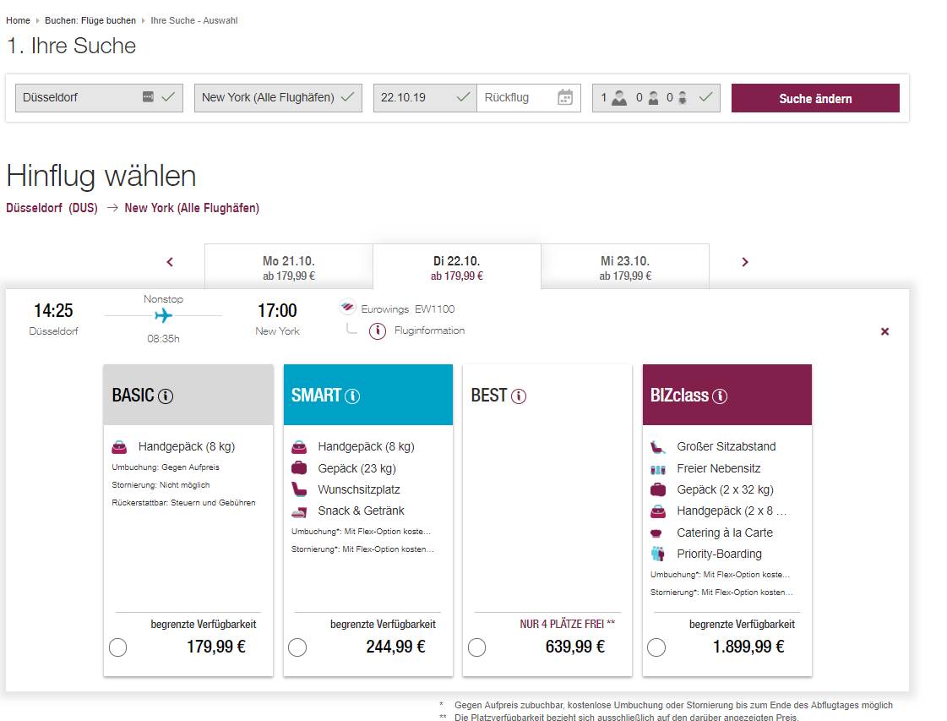Screen dimensions: 947x721
Task: Select the BASIC fare for 179,99 €
Action: coord(118,647)
